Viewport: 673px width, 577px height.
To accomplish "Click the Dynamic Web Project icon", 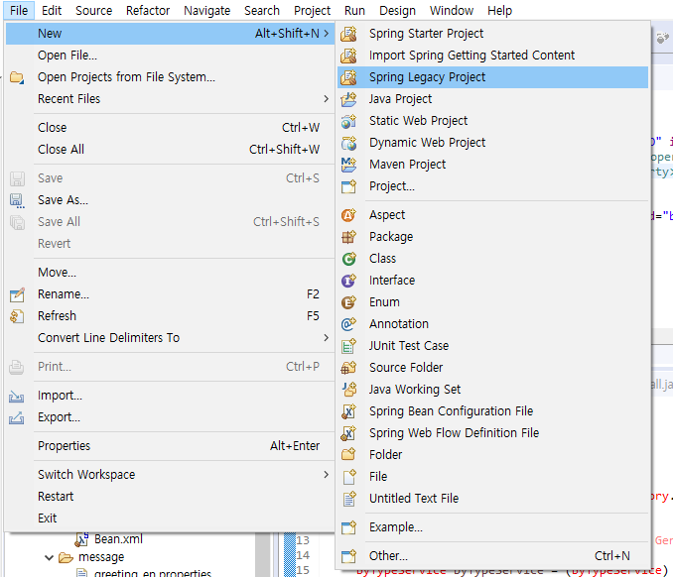I will 348,143.
